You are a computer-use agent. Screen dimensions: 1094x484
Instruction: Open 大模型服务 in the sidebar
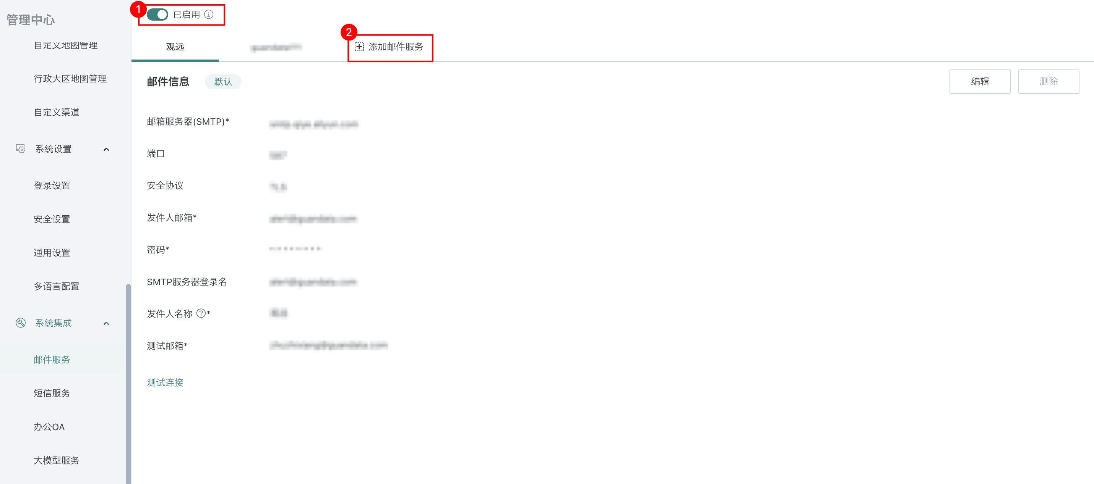(57, 460)
